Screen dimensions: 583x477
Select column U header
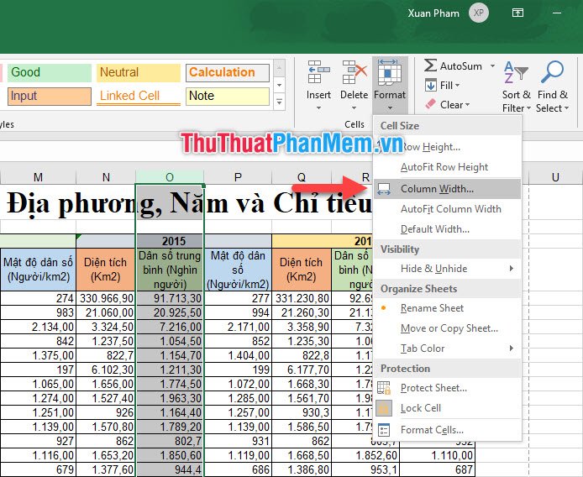pyautogui.click(x=555, y=177)
